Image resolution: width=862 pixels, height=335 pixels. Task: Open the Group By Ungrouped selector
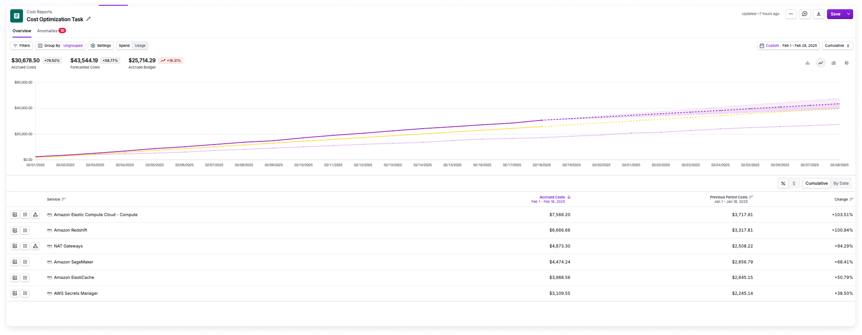[60, 46]
